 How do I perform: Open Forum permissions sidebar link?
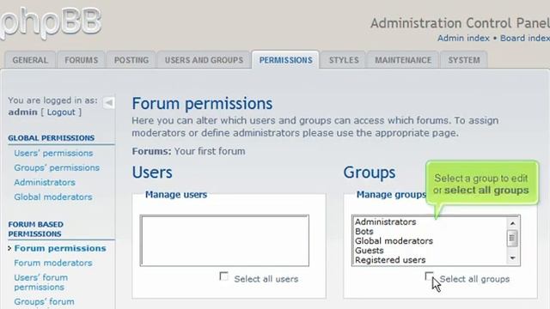60,248
